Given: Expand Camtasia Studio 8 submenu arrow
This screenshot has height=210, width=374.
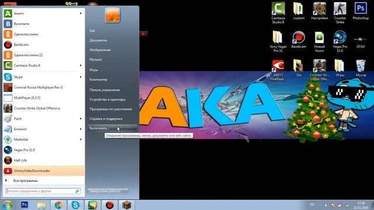Looking at the screenshot, I should (81, 65).
